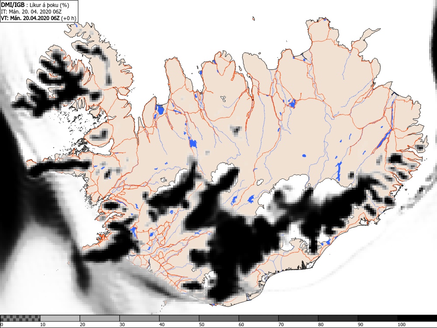Select the 10–20 percent legend swatch
437x328 pixels.
click(x=60, y=318)
